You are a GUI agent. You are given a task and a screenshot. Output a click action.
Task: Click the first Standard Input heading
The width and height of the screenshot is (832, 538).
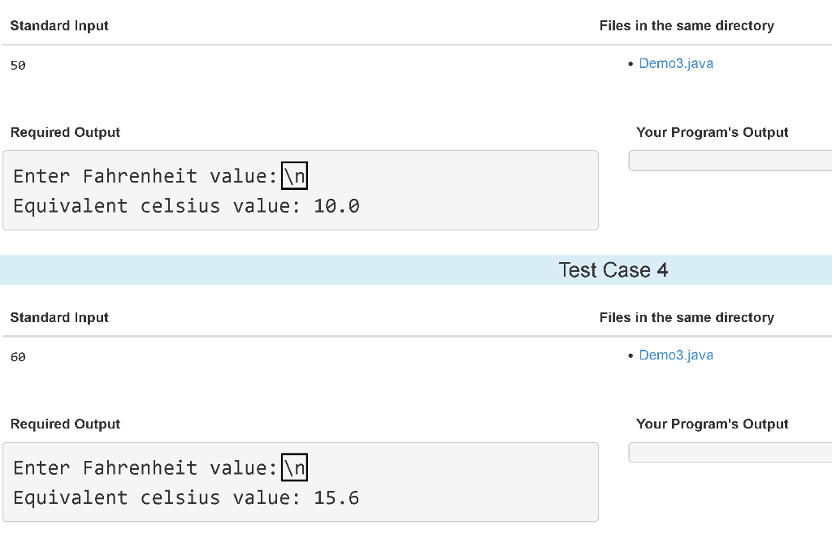tap(58, 25)
